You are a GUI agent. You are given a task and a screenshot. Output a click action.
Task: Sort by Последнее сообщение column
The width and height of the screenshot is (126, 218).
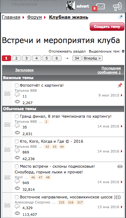tap(109, 70)
